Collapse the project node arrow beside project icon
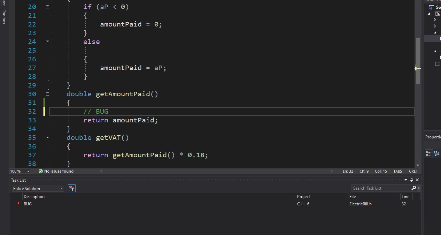Screen dimensions: 441x235 pyautogui.click(x=429, y=14)
